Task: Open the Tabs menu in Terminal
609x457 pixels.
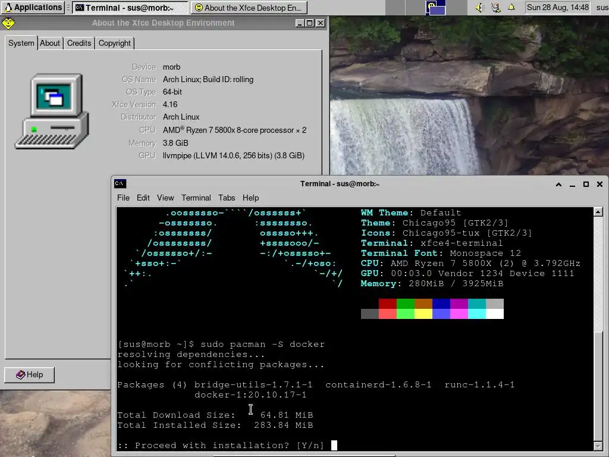Action: pos(227,198)
